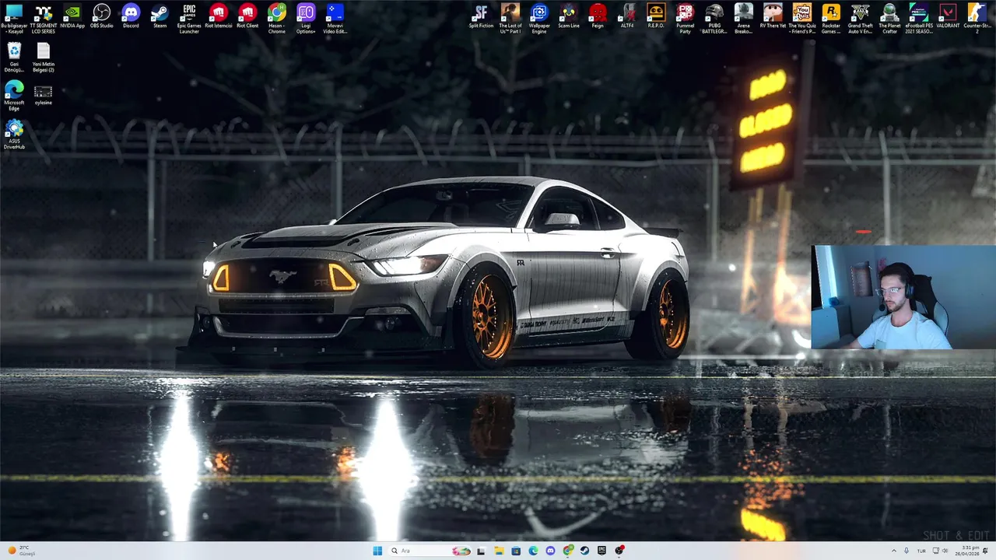Open Wallpaper Engine desktop shortcut
This screenshot has width=996, height=560.
tap(539, 18)
